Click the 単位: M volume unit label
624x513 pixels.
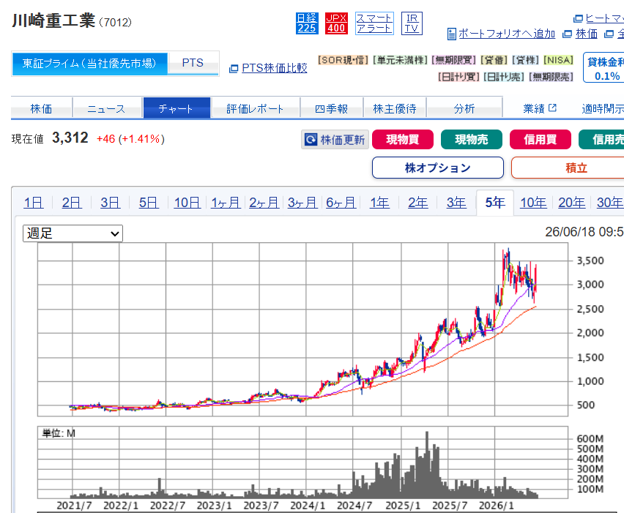click(x=59, y=433)
